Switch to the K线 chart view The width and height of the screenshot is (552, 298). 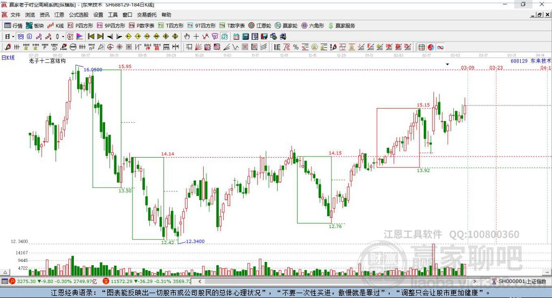(56, 26)
